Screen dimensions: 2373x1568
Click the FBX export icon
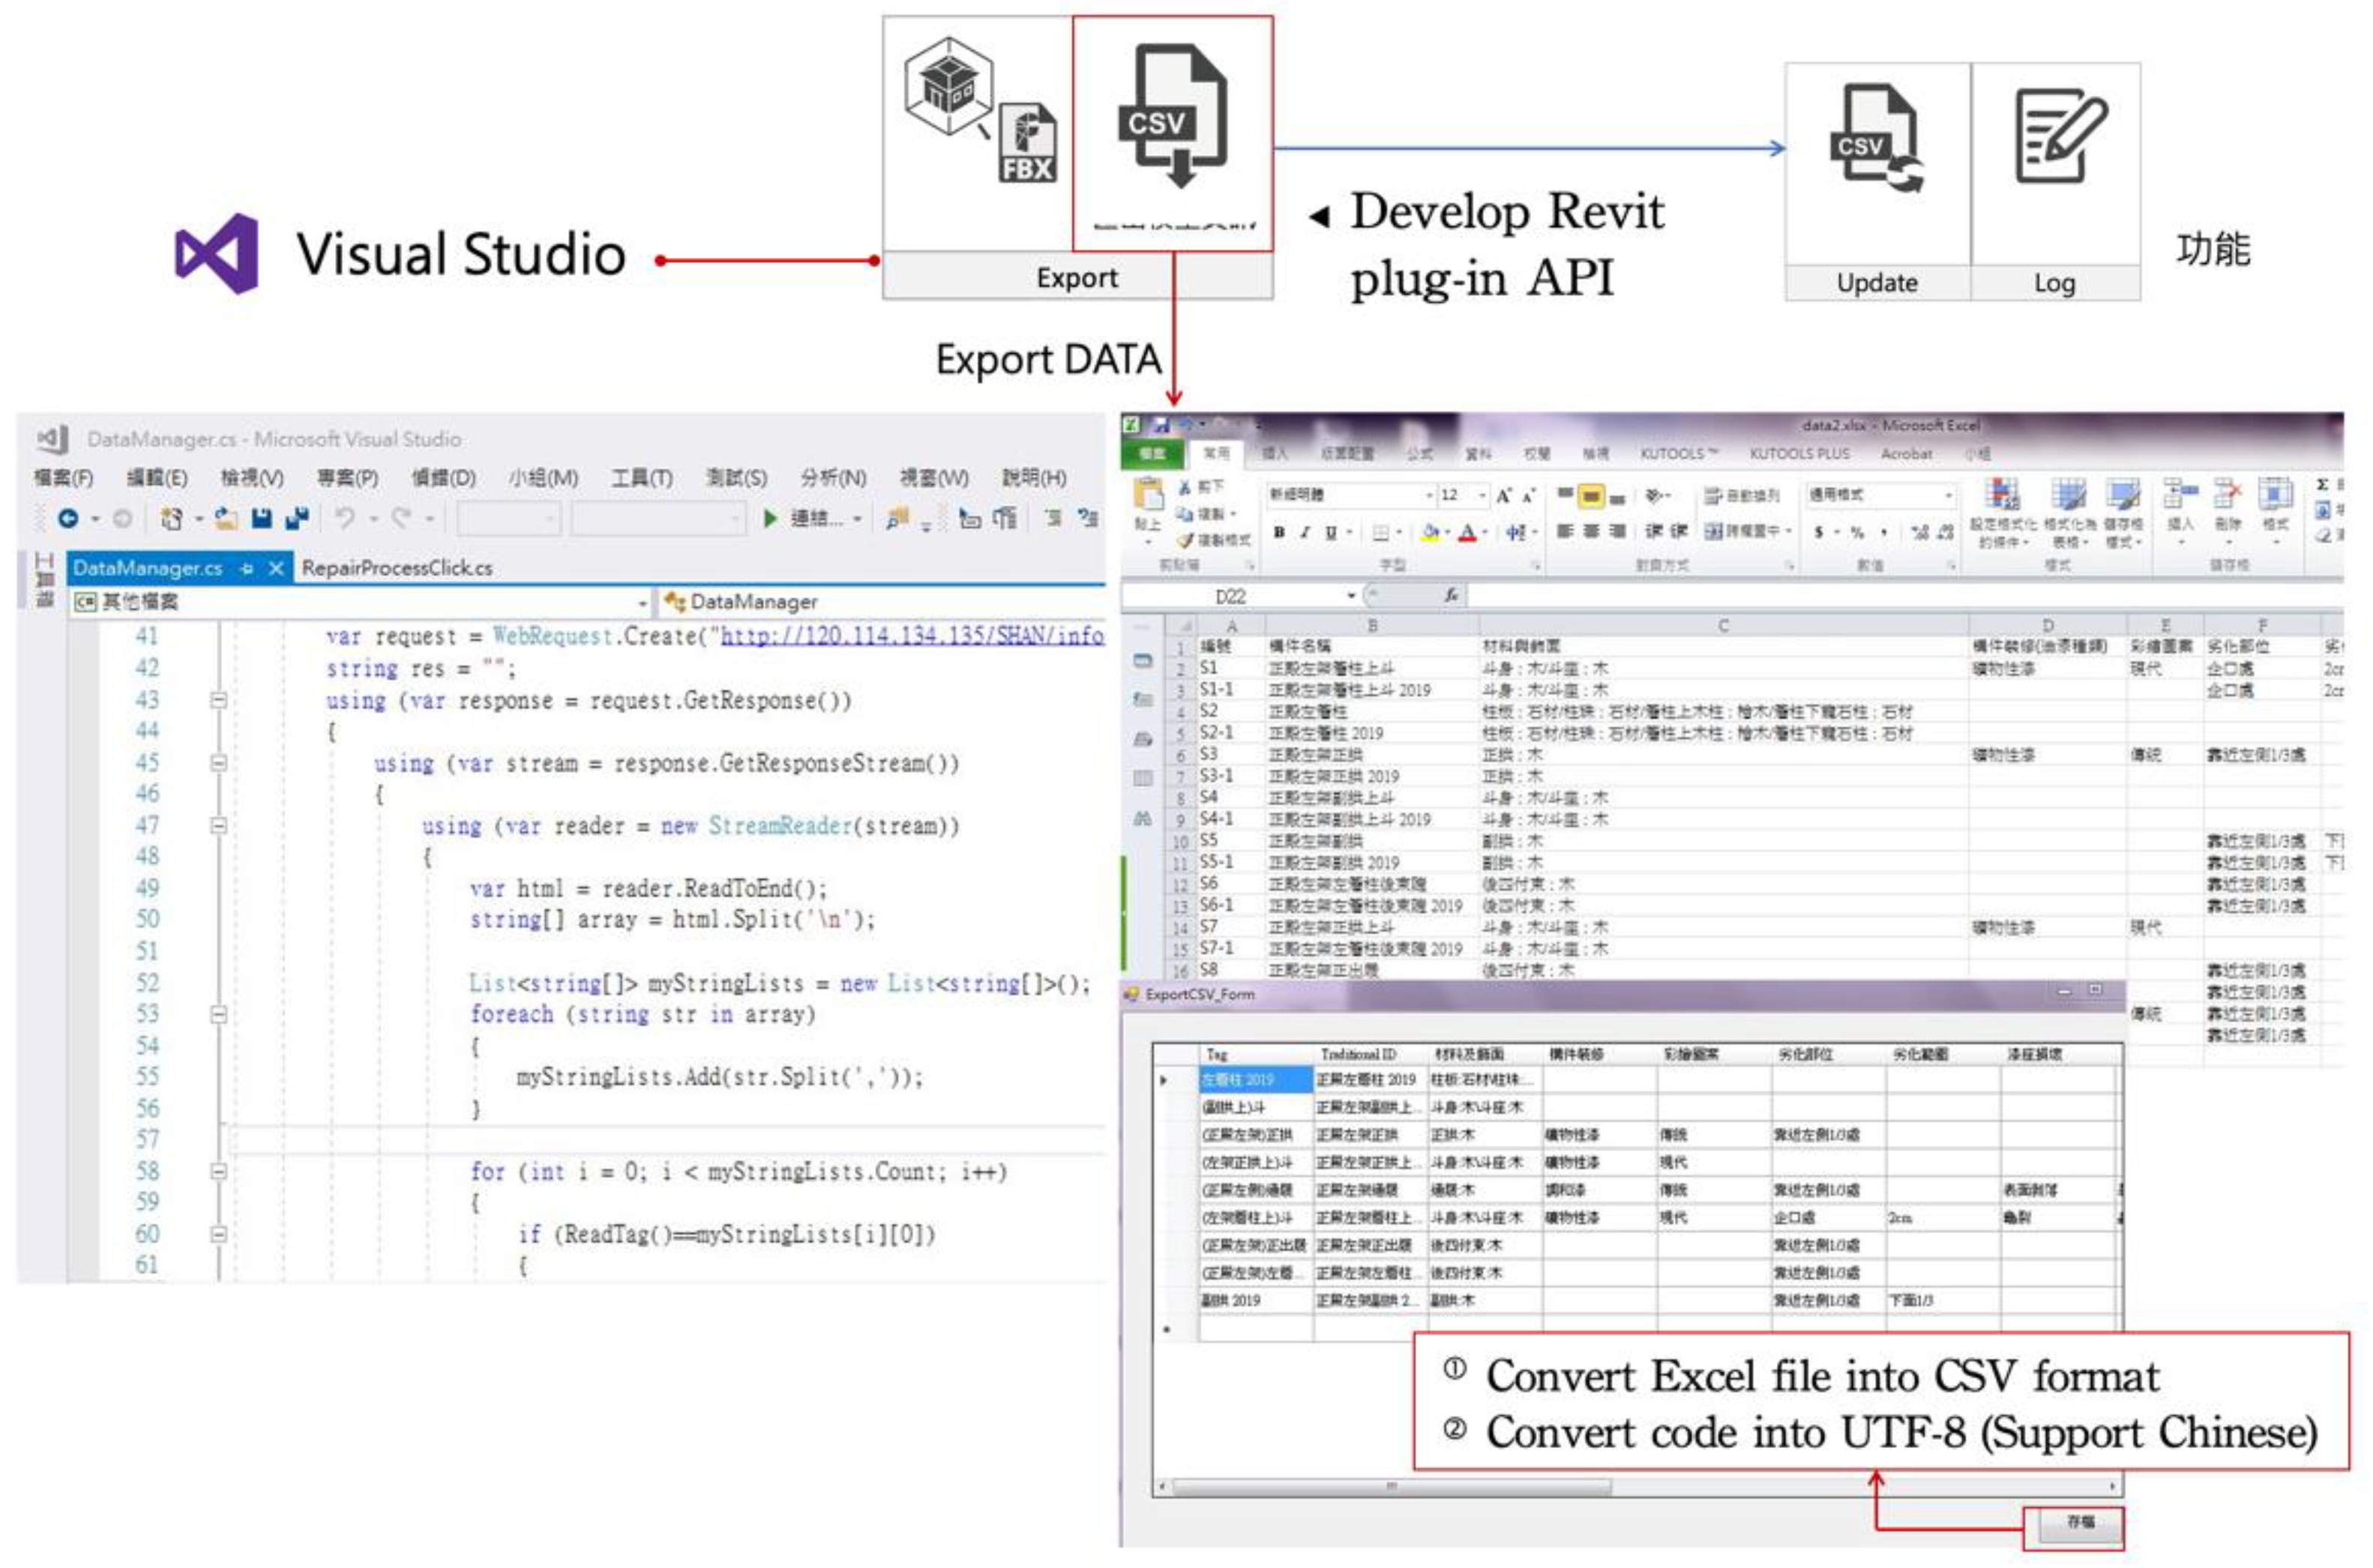pyautogui.click(x=1027, y=145)
